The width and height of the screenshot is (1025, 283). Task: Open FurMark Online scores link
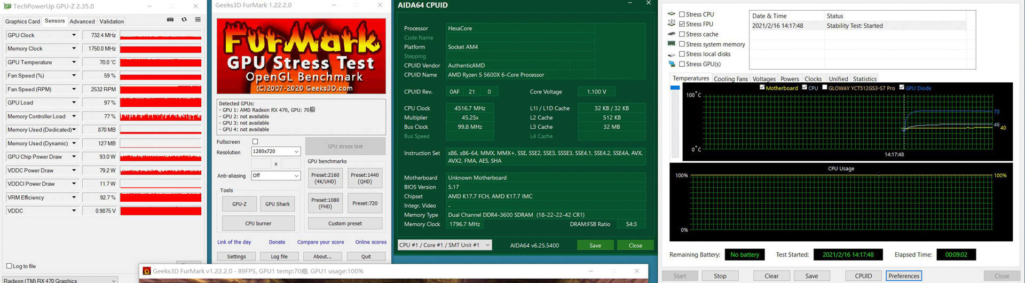(x=371, y=242)
